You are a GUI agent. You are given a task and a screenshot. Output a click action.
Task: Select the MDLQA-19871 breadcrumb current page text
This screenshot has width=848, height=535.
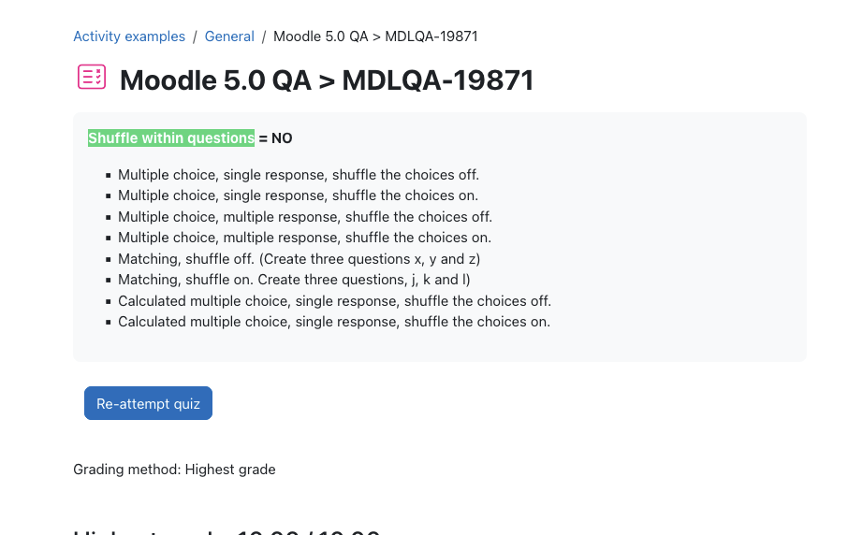[375, 36]
